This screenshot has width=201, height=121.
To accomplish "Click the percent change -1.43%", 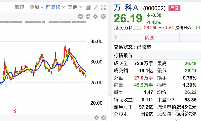I will (x=154, y=22).
